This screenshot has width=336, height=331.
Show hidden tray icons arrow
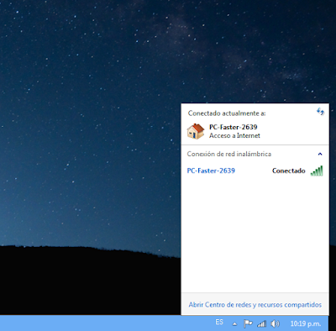234,324
